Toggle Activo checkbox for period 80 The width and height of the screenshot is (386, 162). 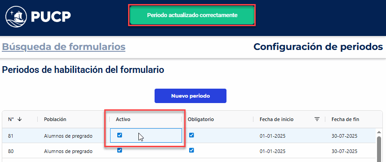[x=120, y=150]
